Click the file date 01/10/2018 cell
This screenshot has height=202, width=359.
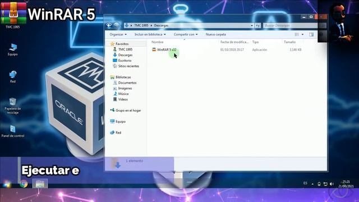tap(232, 50)
